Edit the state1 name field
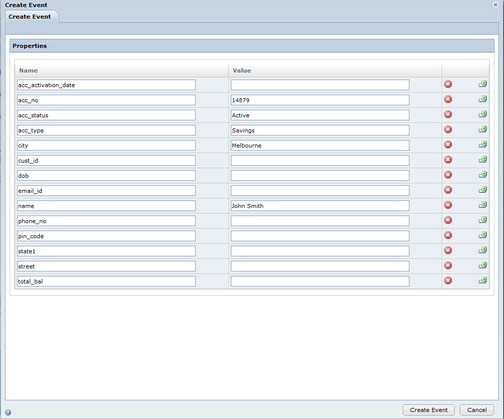Screen dimensions: 504x419 106,251
